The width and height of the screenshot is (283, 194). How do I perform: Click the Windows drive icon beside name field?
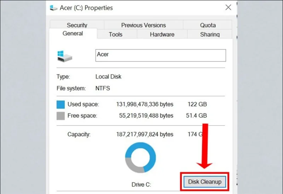[64, 56]
